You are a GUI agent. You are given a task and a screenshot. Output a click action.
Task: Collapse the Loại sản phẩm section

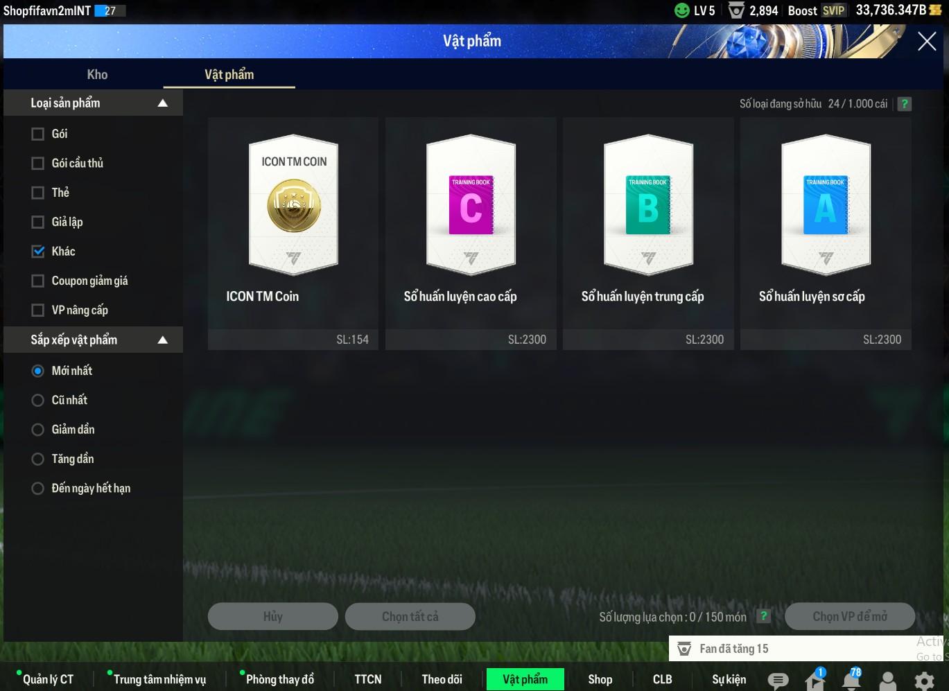(163, 103)
